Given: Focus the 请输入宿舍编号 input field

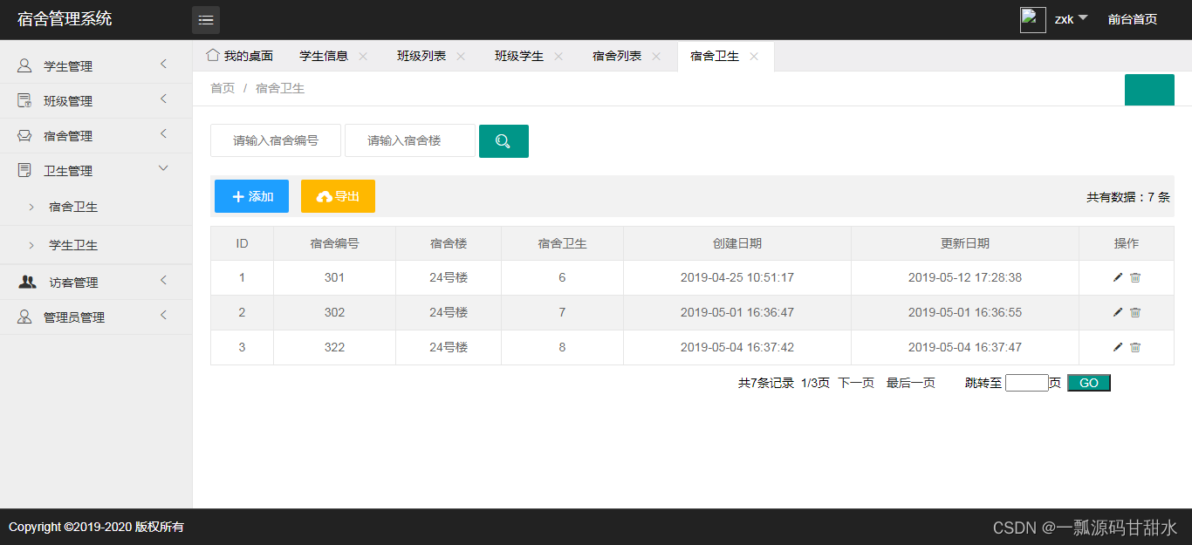Looking at the screenshot, I should 276,140.
